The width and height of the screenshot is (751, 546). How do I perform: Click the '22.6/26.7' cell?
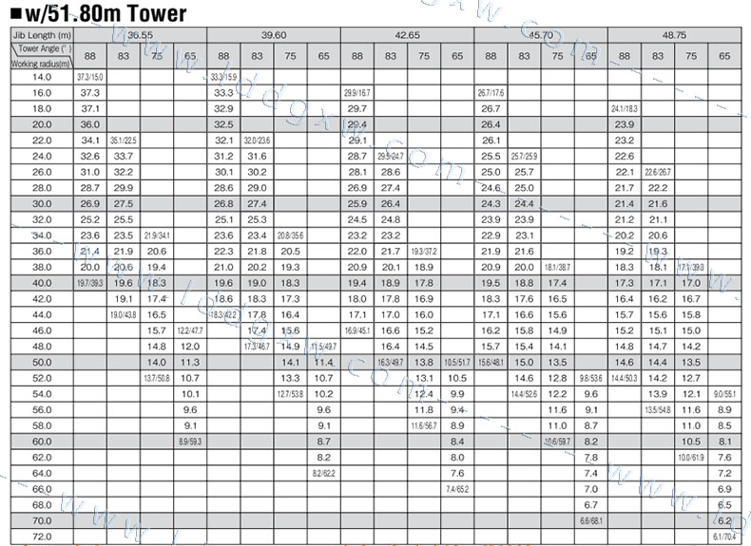(658, 172)
